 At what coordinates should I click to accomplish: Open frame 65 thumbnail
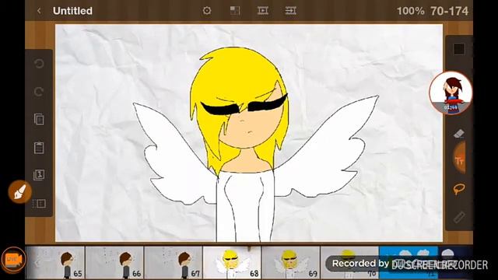[55, 263]
